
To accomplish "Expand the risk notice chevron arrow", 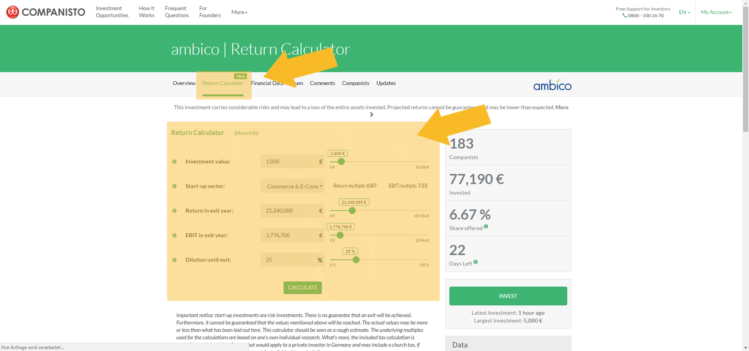I will 372,115.
